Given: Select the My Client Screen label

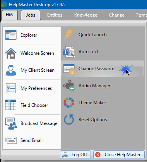Looking at the screenshot, I should tap(38, 70).
